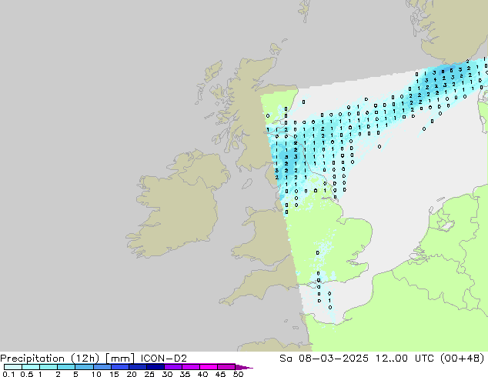Click the 'Sa 08-03-2025' date text
This screenshot has width=488, height=377.
324,359
